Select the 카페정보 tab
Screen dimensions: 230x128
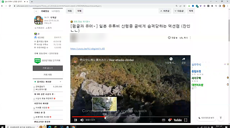coord(45,11)
